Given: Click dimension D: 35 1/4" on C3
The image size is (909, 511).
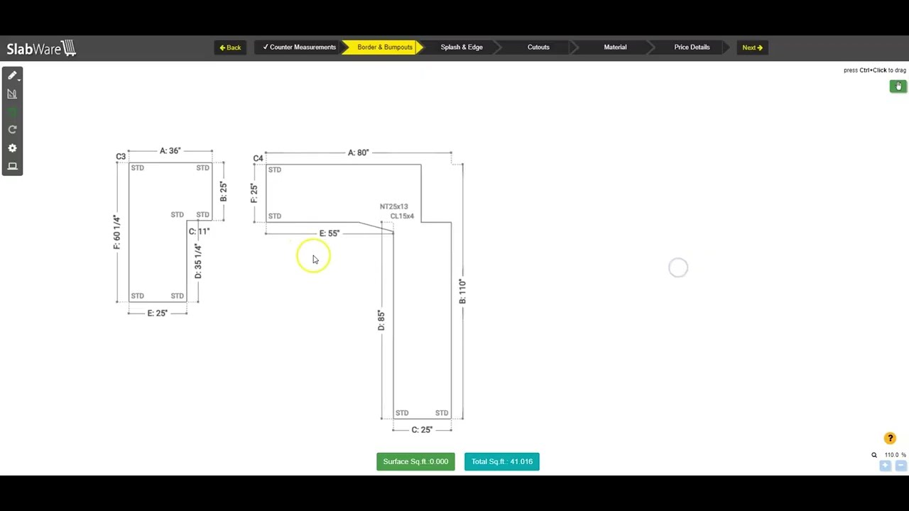Looking at the screenshot, I should (198, 261).
